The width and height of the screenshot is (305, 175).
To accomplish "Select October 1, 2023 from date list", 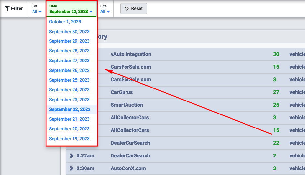I will pos(65,22).
